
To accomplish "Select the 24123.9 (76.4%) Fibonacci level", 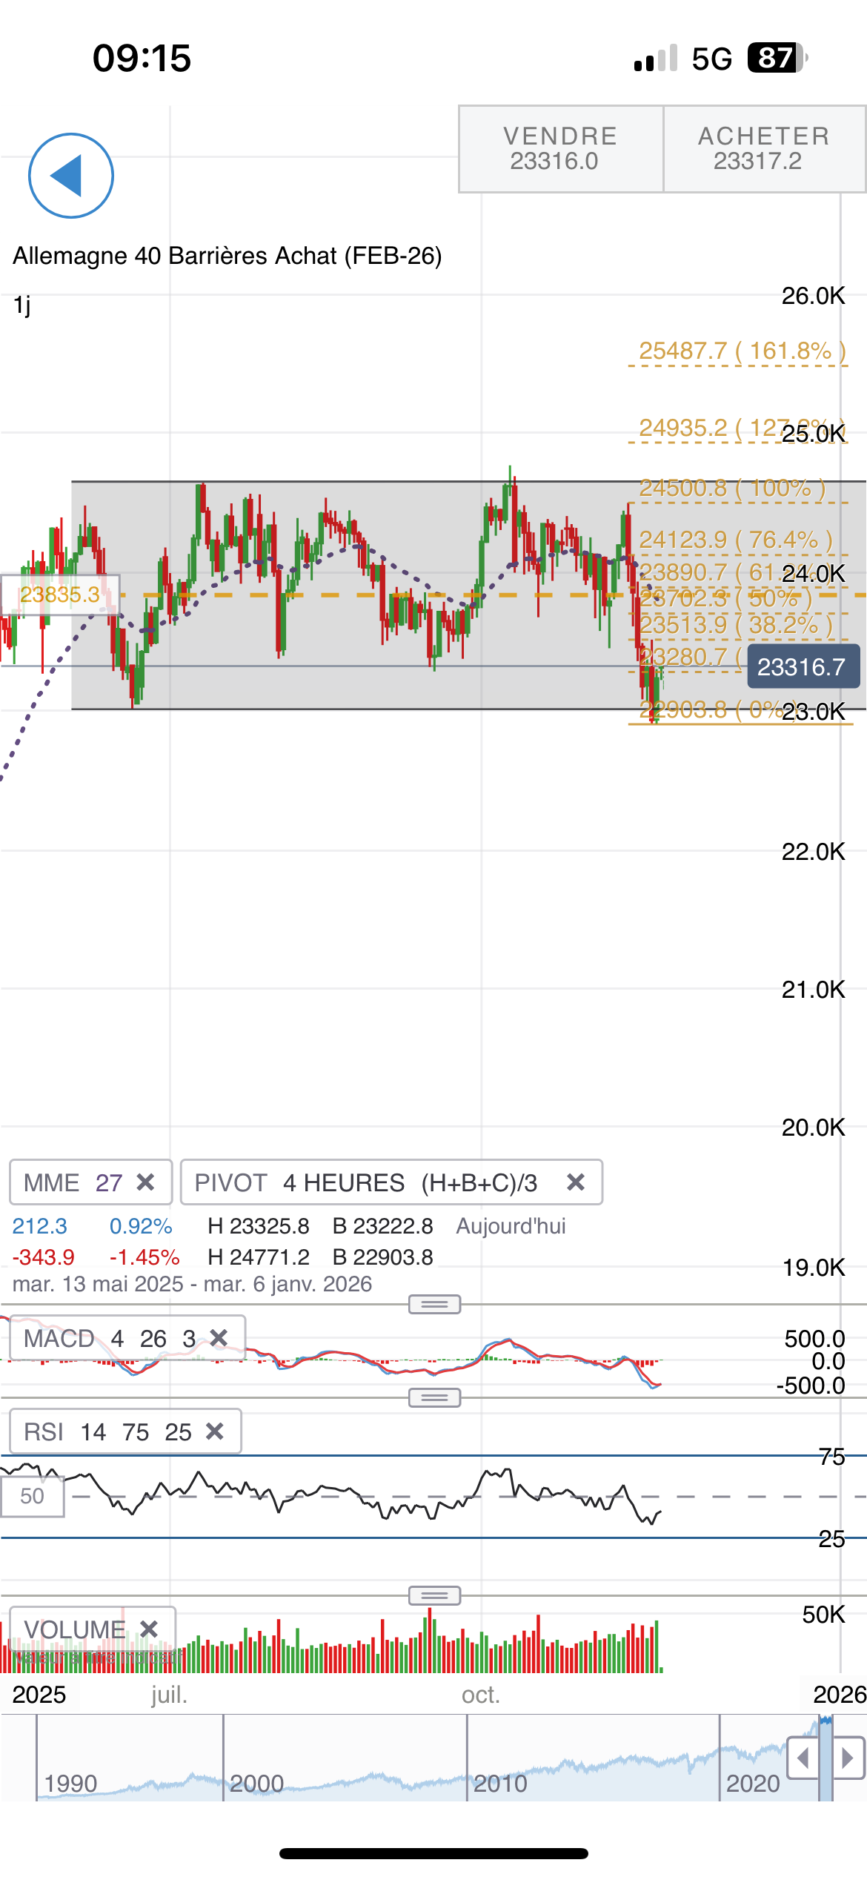I will coord(736,540).
